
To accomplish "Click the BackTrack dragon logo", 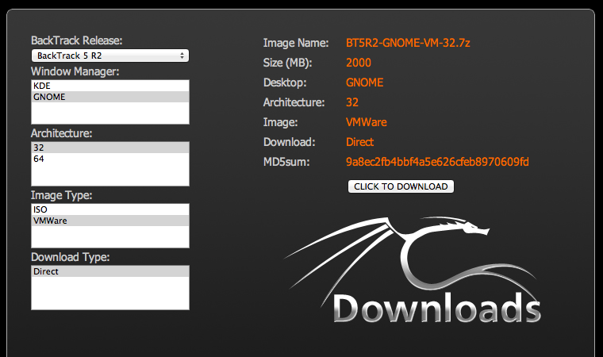I will coord(412,269).
